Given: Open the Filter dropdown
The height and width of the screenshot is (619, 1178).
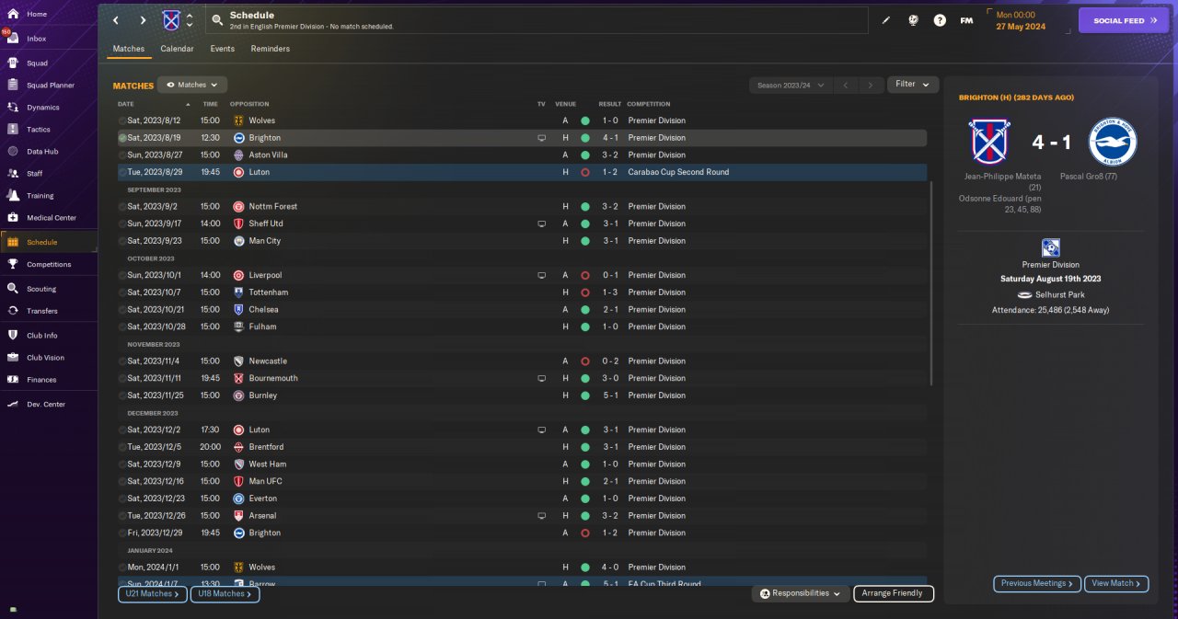Looking at the screenshot, I should [x=912, y=84].
